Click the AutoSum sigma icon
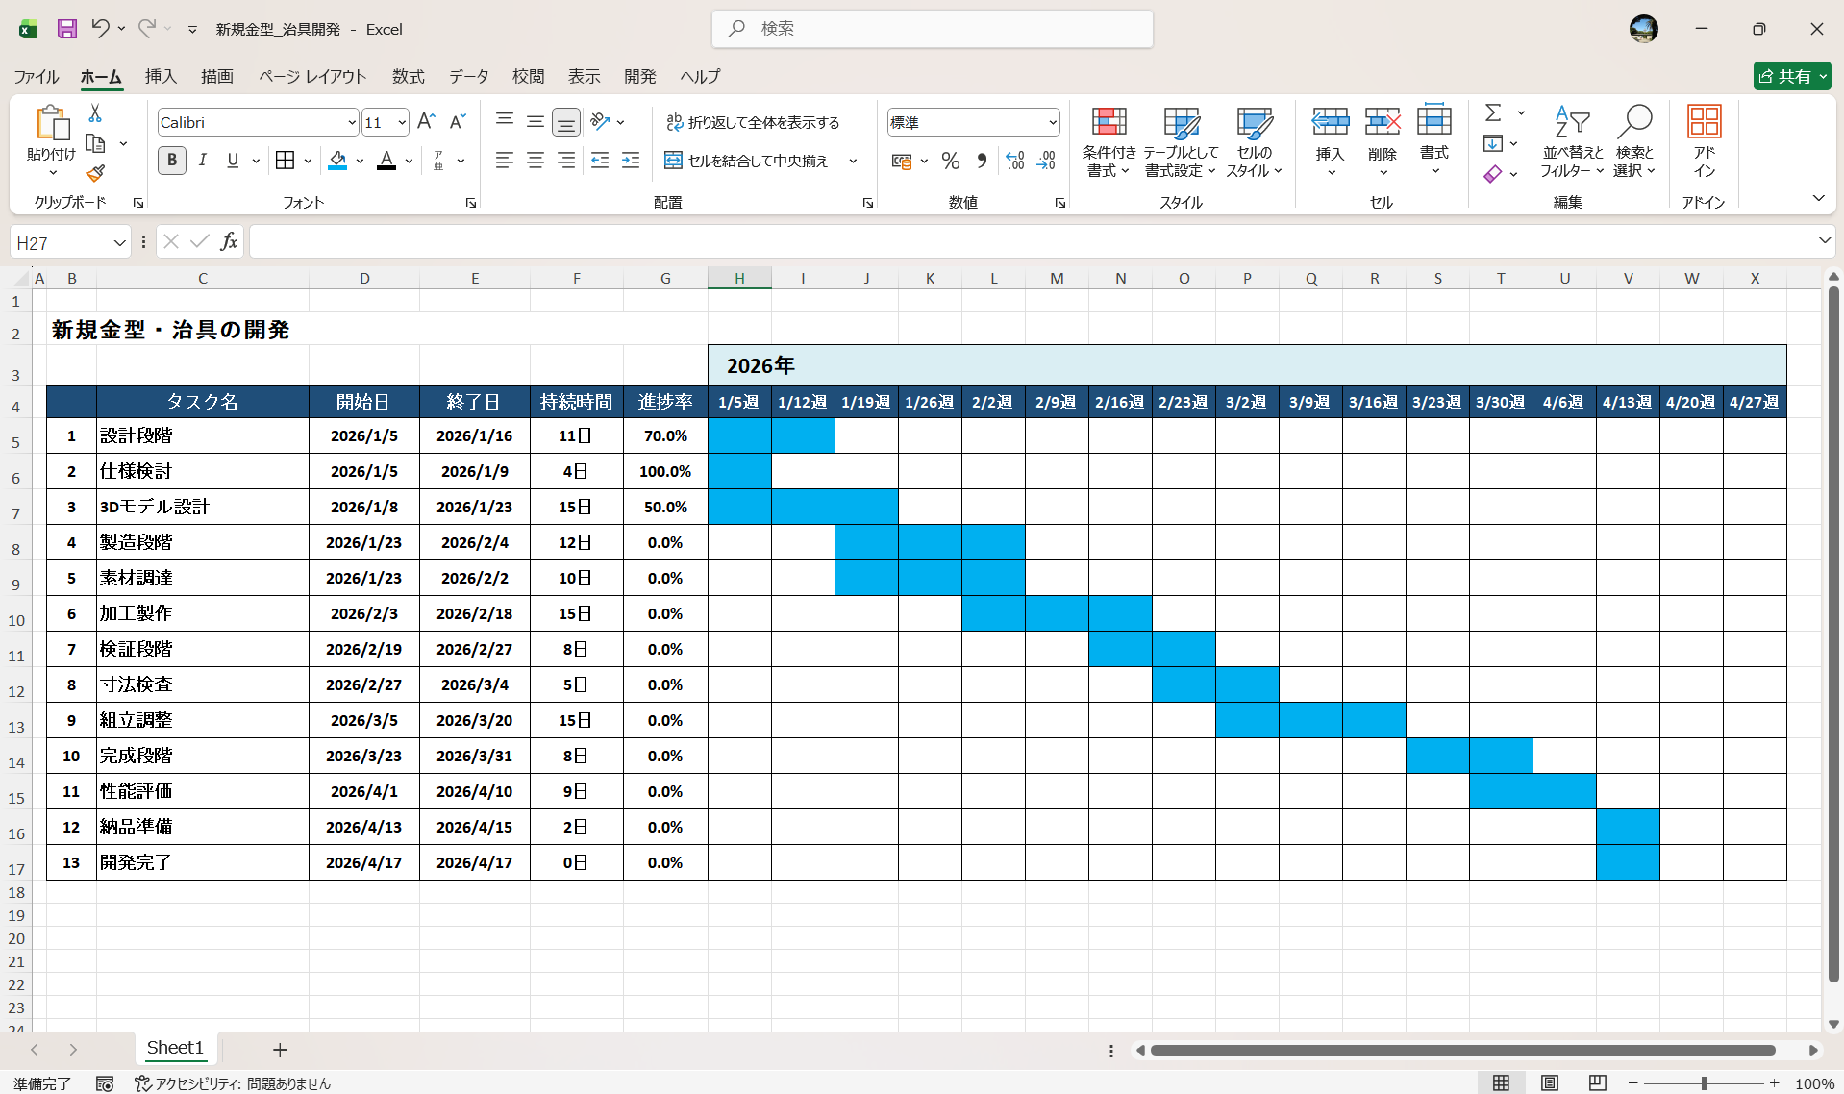This screenshot has height=1094, width=1844. 1493,113
